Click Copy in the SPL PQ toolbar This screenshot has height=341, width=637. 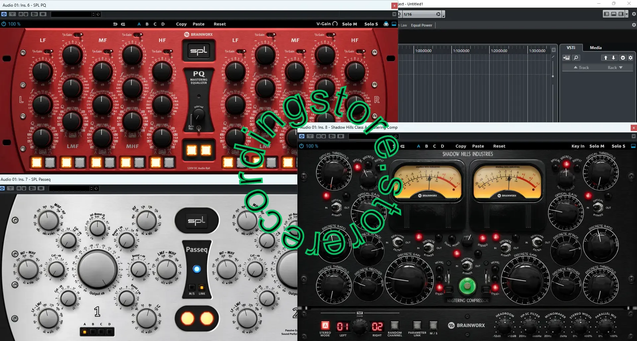pyautogui.click(x=181, y=24)
